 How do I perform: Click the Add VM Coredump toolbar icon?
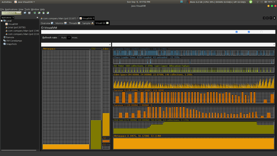(44, 13)
